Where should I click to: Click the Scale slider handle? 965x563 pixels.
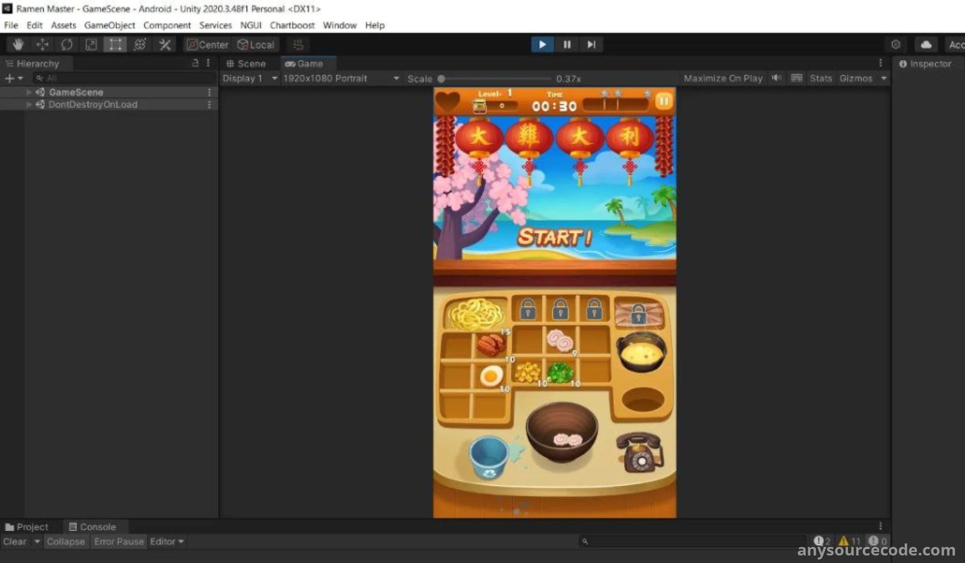click(x=441, y=79)
